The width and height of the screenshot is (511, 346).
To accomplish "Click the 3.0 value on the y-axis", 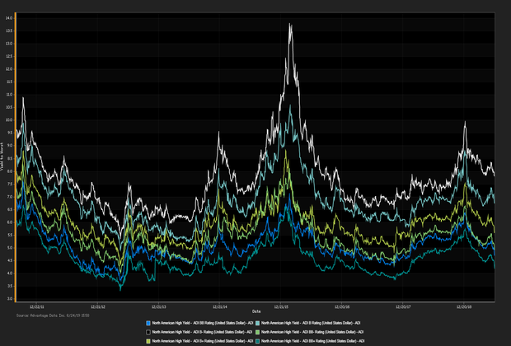I will coord(9,299).
